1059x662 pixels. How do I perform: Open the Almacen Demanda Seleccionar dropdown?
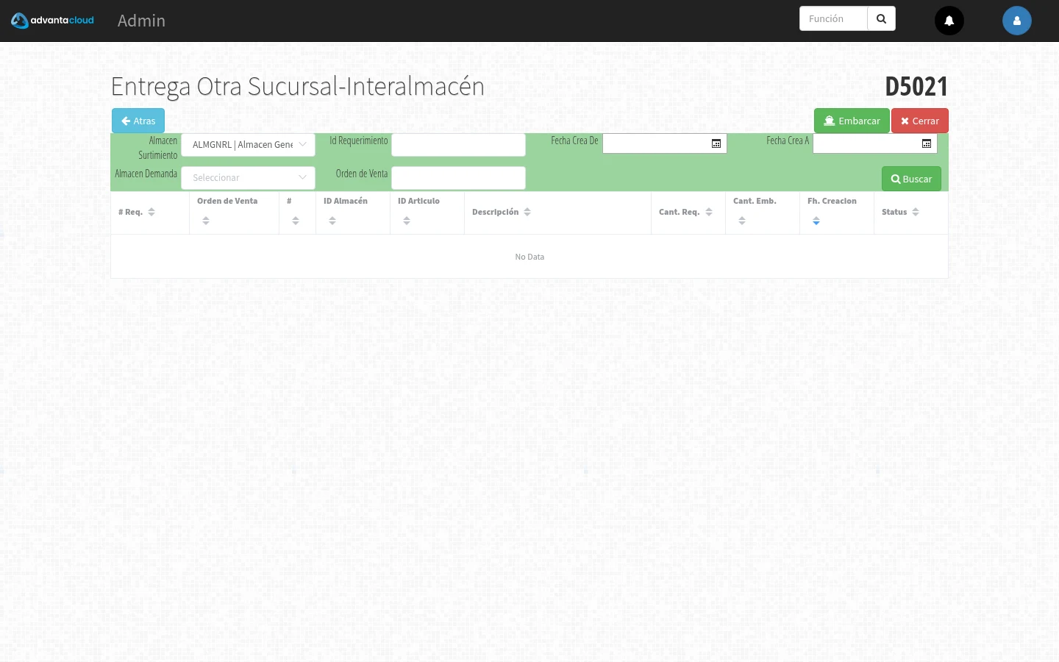coord(249,178)
